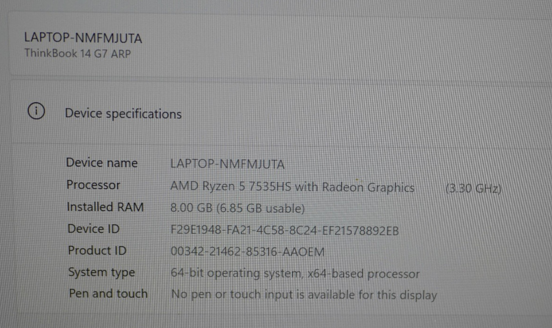Click the 3.30 GHz clock speed

click(x=473, y=189)
